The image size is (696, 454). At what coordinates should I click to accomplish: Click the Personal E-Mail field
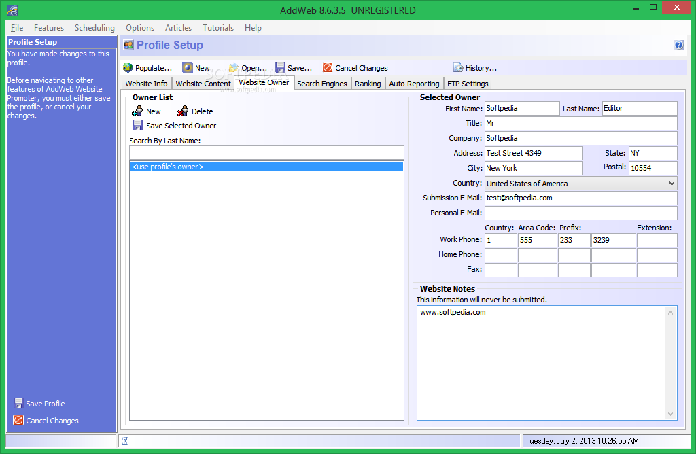(x=581, y=213)
